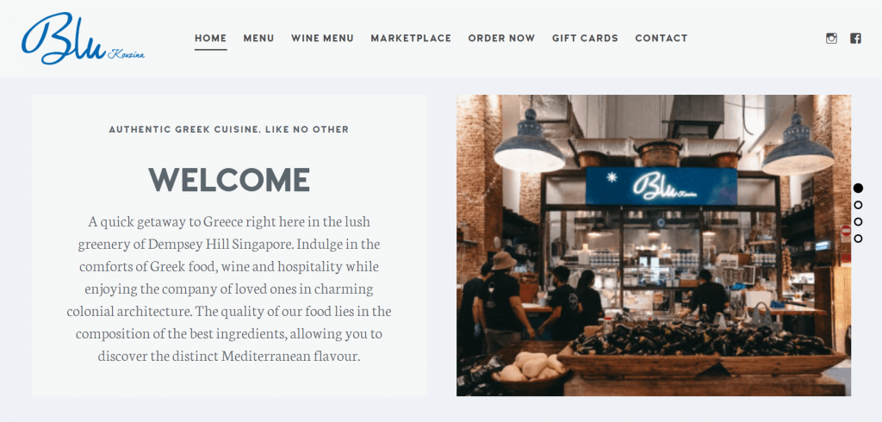Open the Wine Menu page

tap(322, 38)
